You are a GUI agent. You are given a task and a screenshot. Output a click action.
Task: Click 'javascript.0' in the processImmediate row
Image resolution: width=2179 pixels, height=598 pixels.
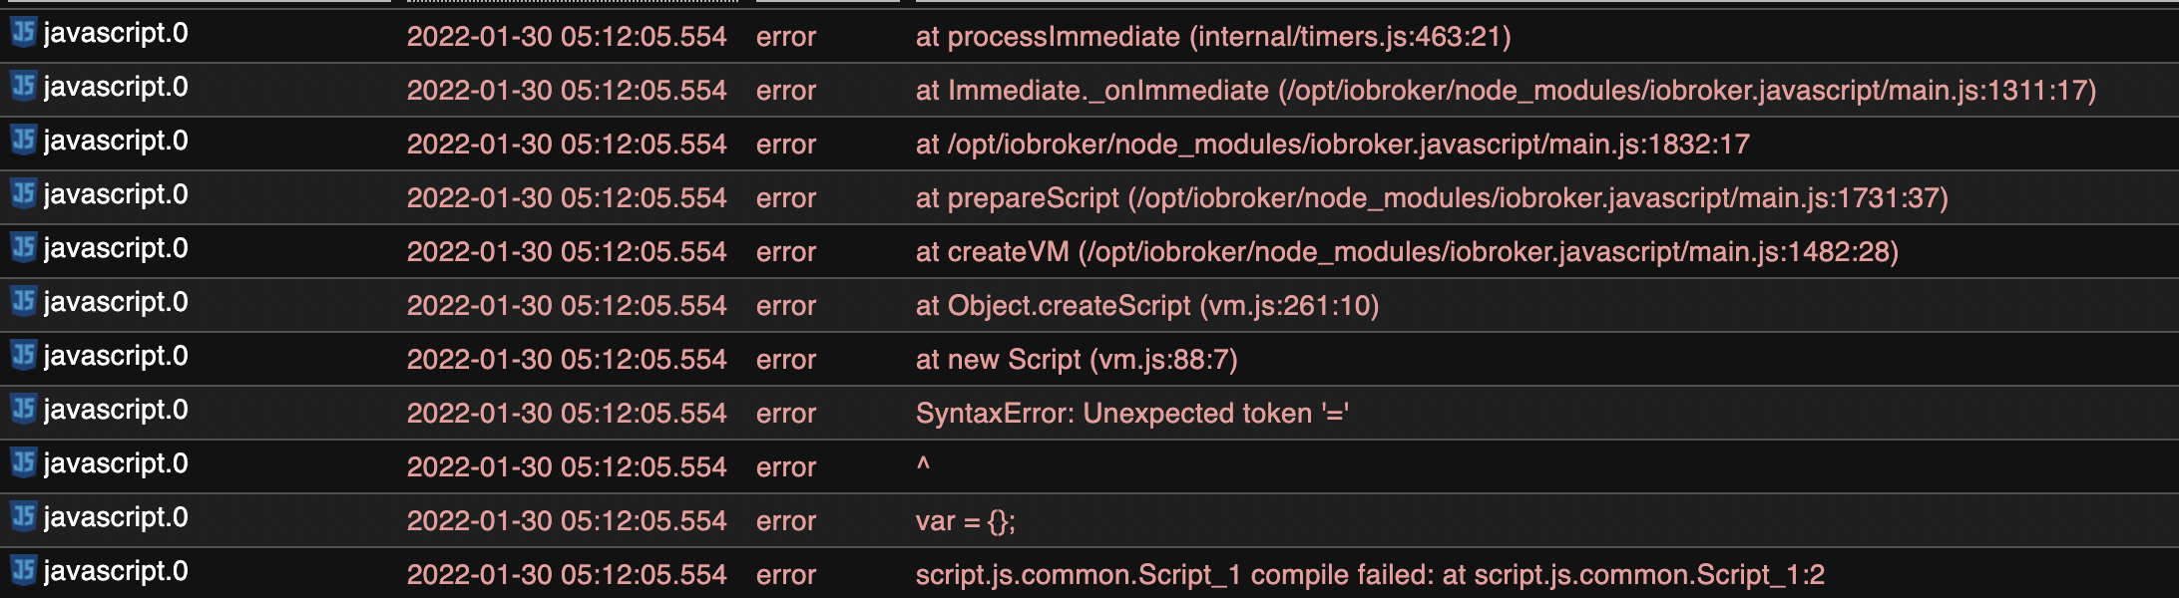tap(116, 33)
